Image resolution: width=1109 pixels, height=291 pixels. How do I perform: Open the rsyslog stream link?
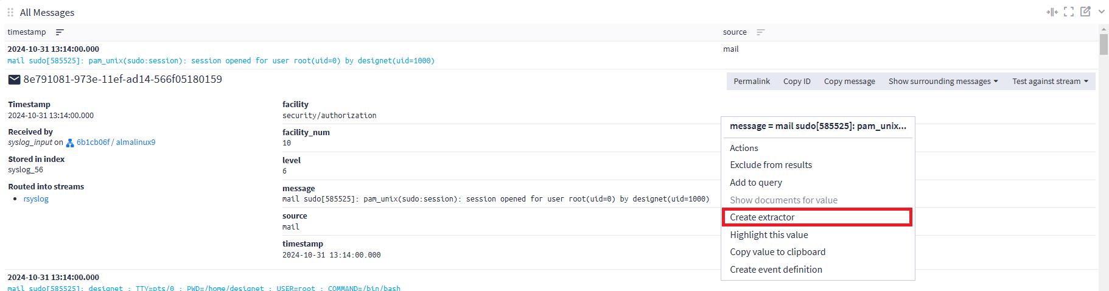tap(36, 199)
